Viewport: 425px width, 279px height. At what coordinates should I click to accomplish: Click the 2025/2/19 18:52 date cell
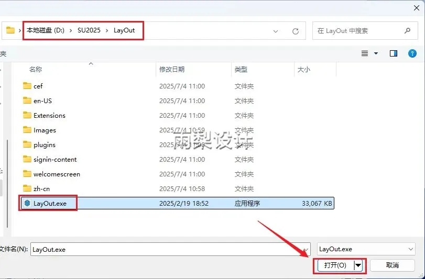click(184, 204)
